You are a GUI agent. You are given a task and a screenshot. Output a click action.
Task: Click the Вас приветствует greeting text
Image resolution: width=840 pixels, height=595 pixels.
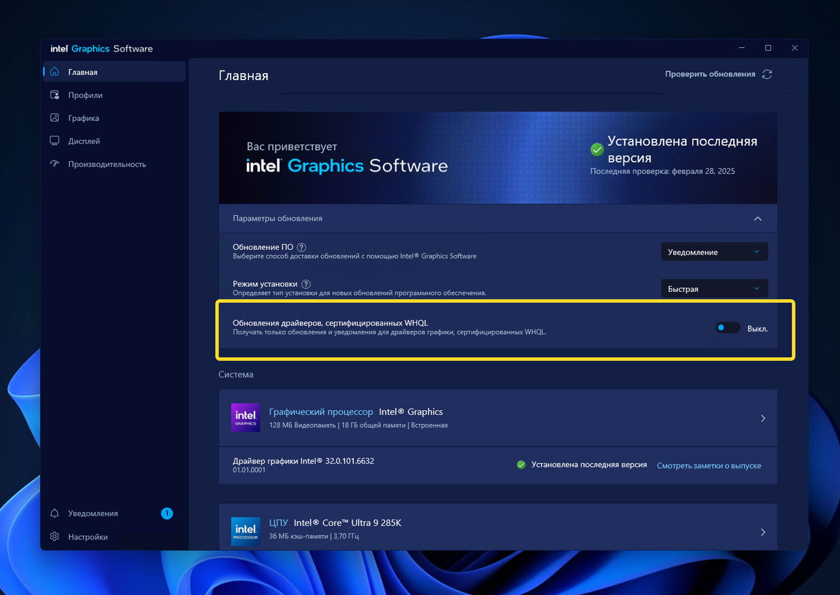click(x=292, y=146)
